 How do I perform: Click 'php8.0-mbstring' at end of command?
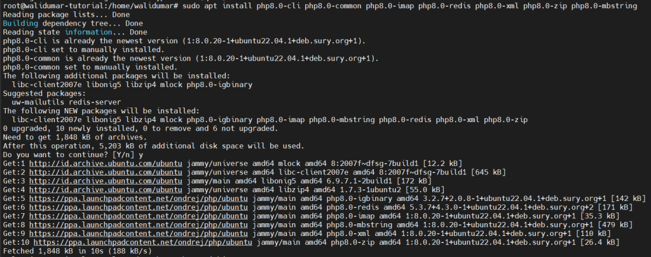click(x=604, y=6)
